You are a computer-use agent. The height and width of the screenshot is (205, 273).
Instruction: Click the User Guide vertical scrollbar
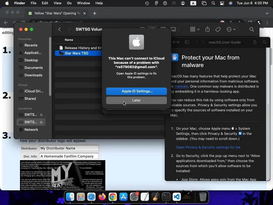[x=268, y=76]
